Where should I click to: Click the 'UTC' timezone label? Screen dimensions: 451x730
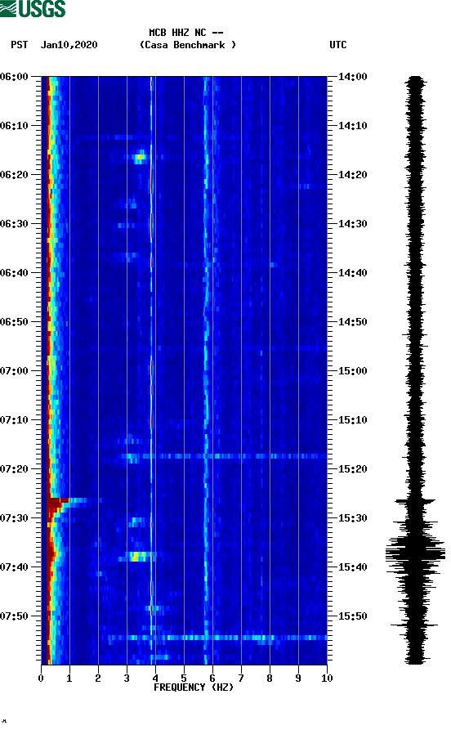pos(338,45)
